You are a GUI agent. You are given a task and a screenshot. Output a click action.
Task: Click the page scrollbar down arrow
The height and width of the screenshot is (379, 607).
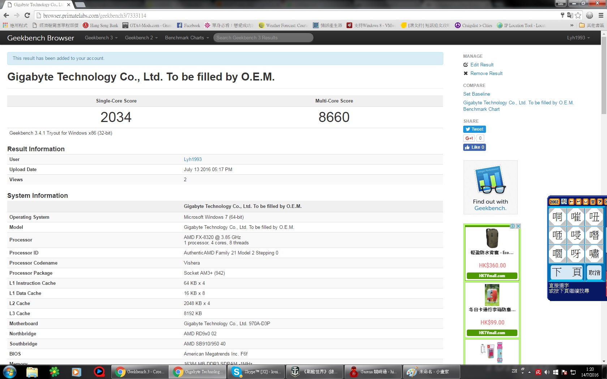point(604,361)
